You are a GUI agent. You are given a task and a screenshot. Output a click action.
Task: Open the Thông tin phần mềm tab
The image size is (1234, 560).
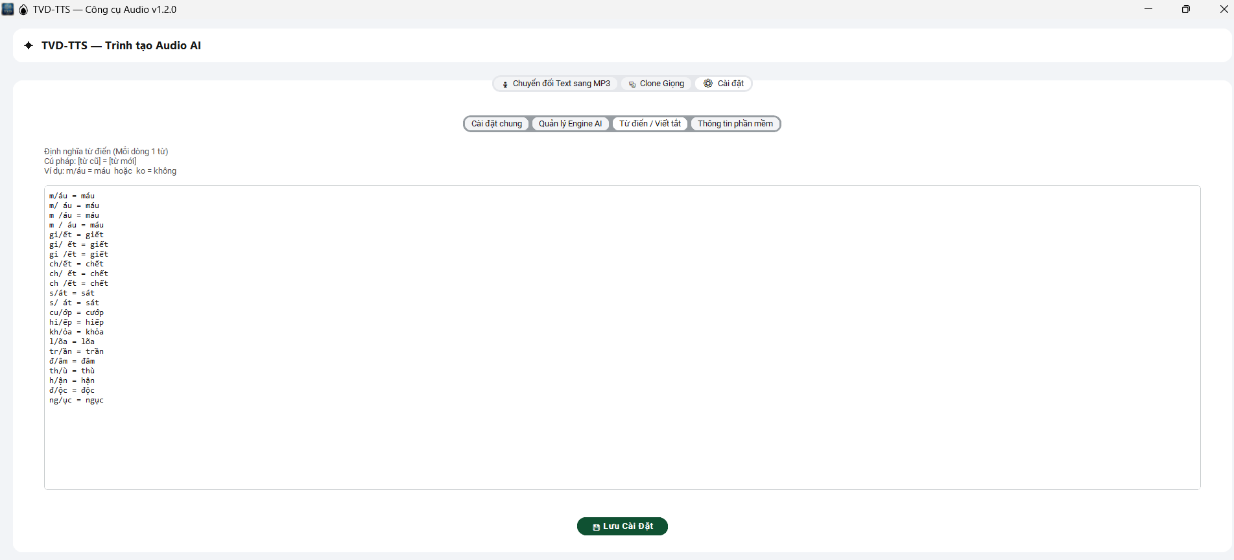[735, 124]
